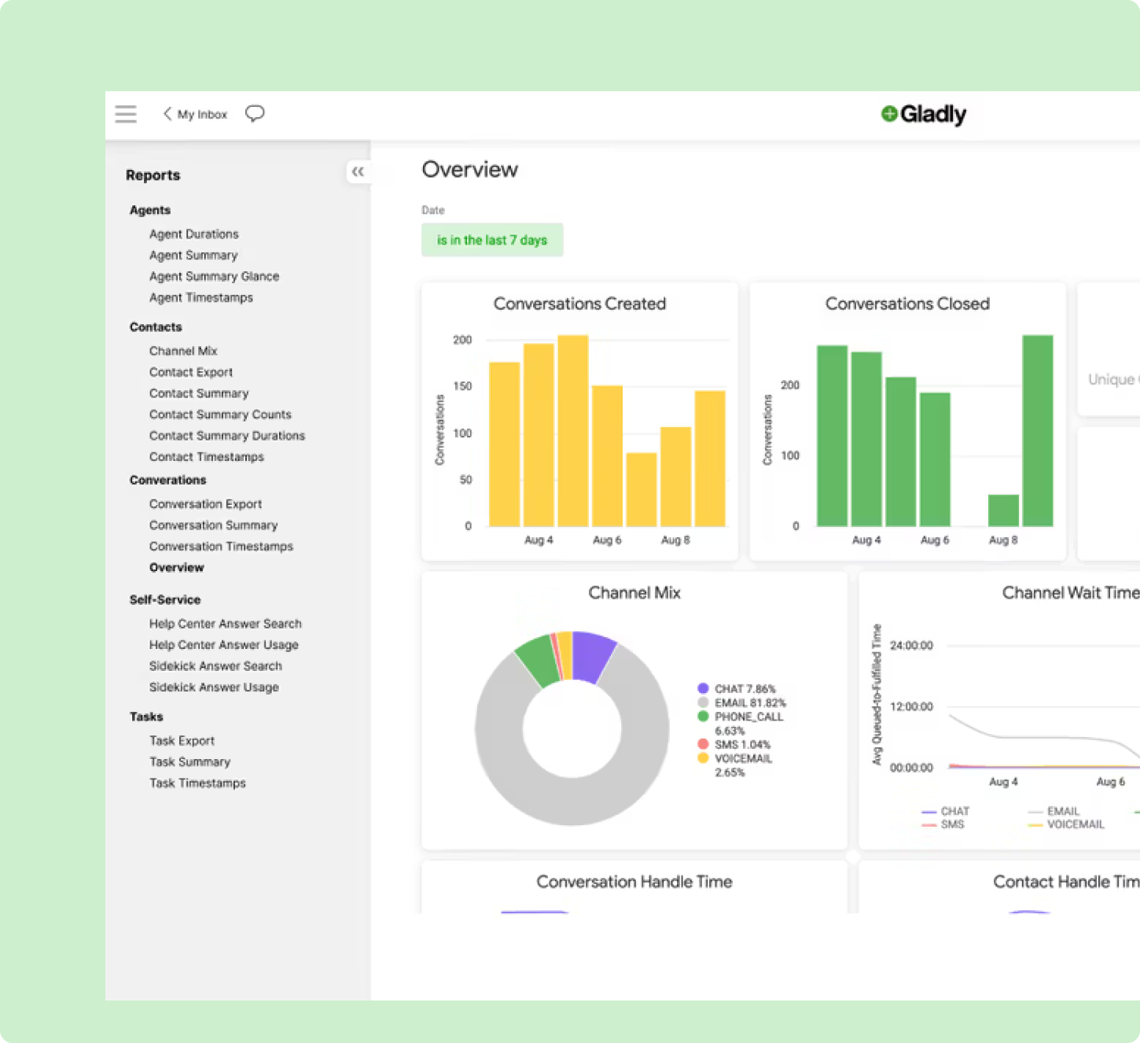Open the Help Center Answer Search report
This screenshot has width=1140, height=1043.
tap(226, 623)
